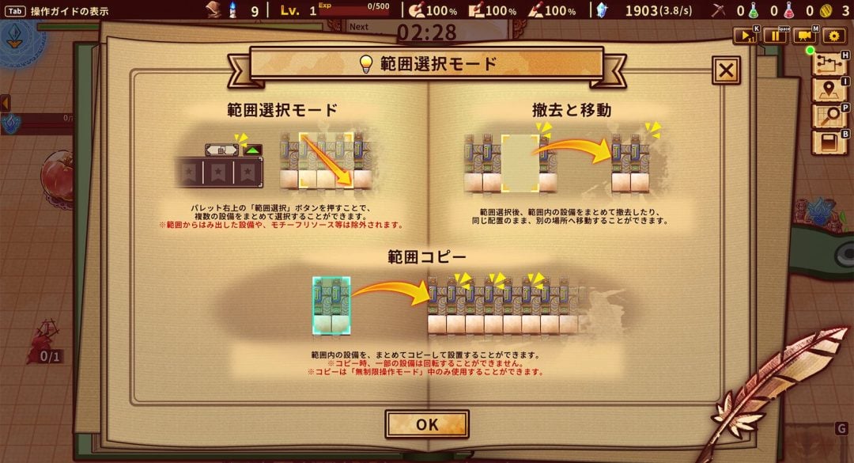Screen dimensions: 854x463
Task: Open settings with the gear icon
Action: point(834,36)
